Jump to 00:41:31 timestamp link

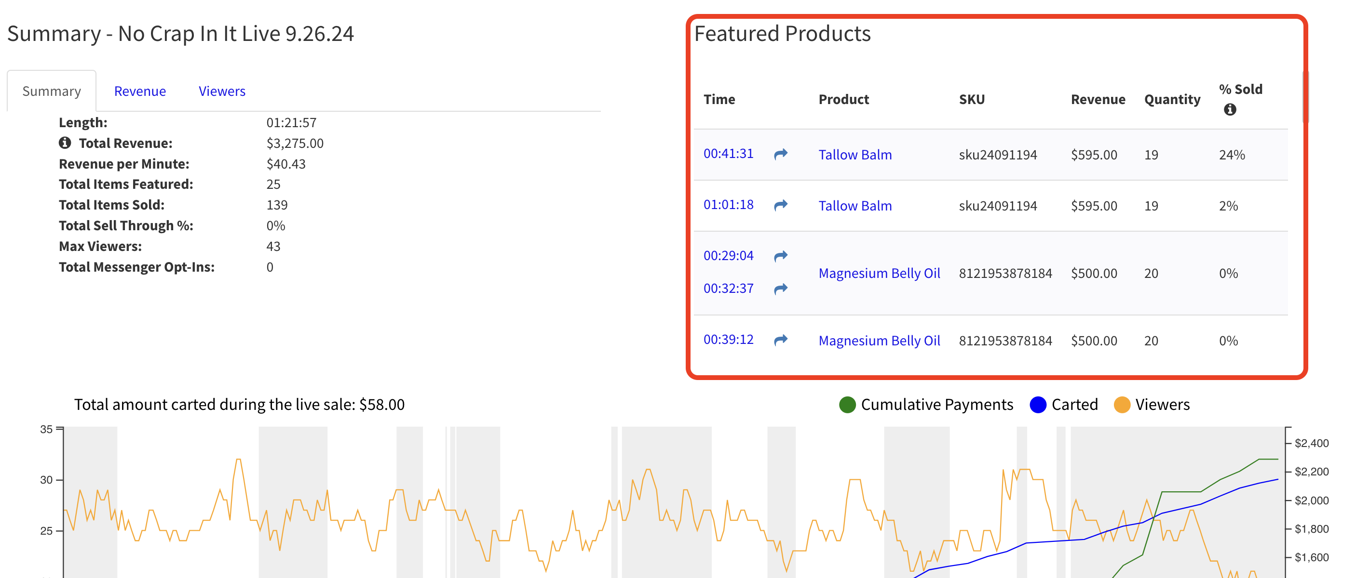coord(728,154)
